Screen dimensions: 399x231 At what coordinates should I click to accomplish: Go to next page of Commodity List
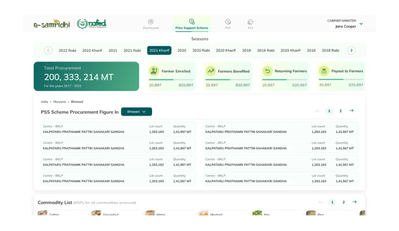pos(354,202)
